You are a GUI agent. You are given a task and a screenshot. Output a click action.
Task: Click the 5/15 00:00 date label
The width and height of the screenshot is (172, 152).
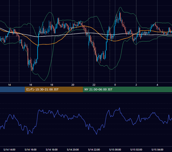[x=115, y=149]
